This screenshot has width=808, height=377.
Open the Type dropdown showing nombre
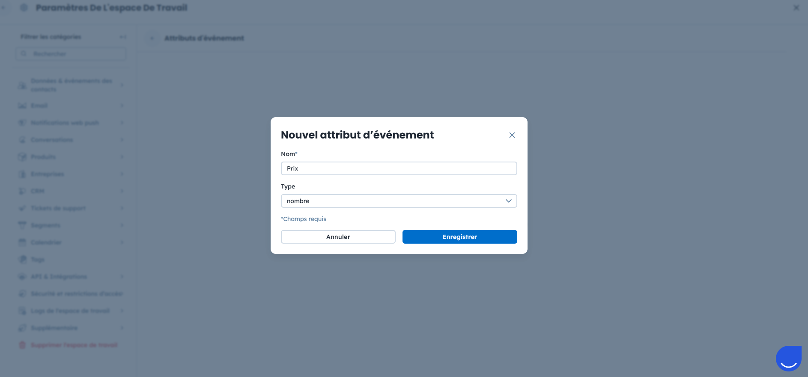(x=399, y=201)
